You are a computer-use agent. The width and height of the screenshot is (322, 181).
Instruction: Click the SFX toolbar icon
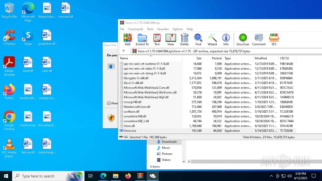[274, 40]
